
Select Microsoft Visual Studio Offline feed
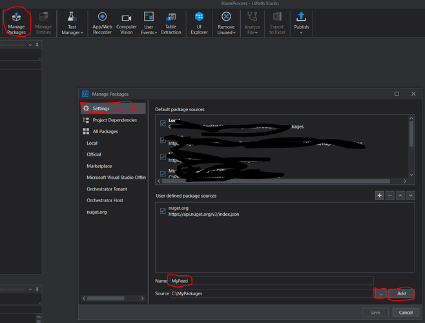[116, 178]
